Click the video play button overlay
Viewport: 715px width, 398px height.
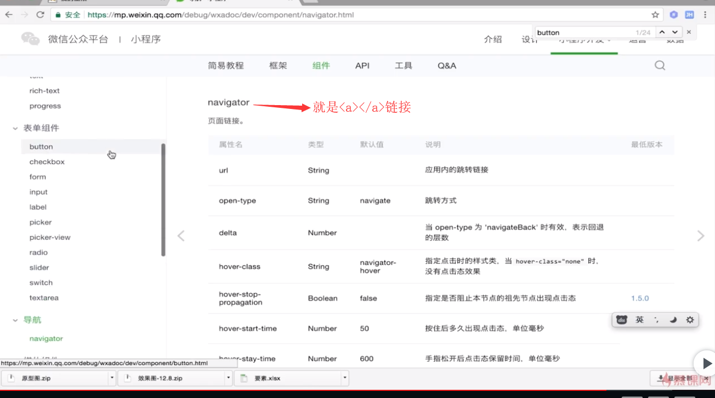(706, 364)
